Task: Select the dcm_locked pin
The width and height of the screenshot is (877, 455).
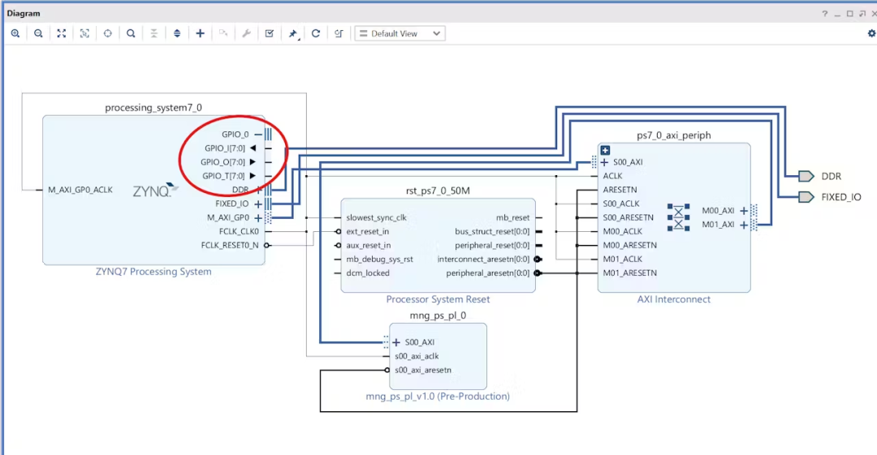Action: [368, 273]
